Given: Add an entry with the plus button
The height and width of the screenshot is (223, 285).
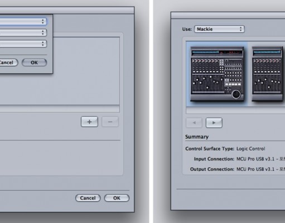Looking at the screenshot, I should (89, 122).
